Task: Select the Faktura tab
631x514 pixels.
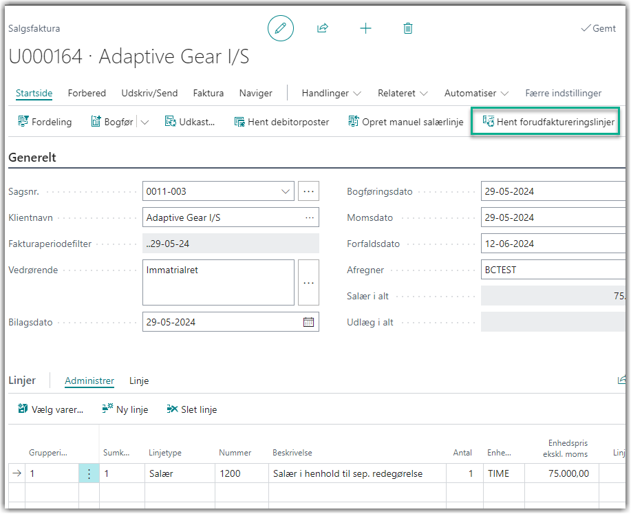Action: pos(208,93)
